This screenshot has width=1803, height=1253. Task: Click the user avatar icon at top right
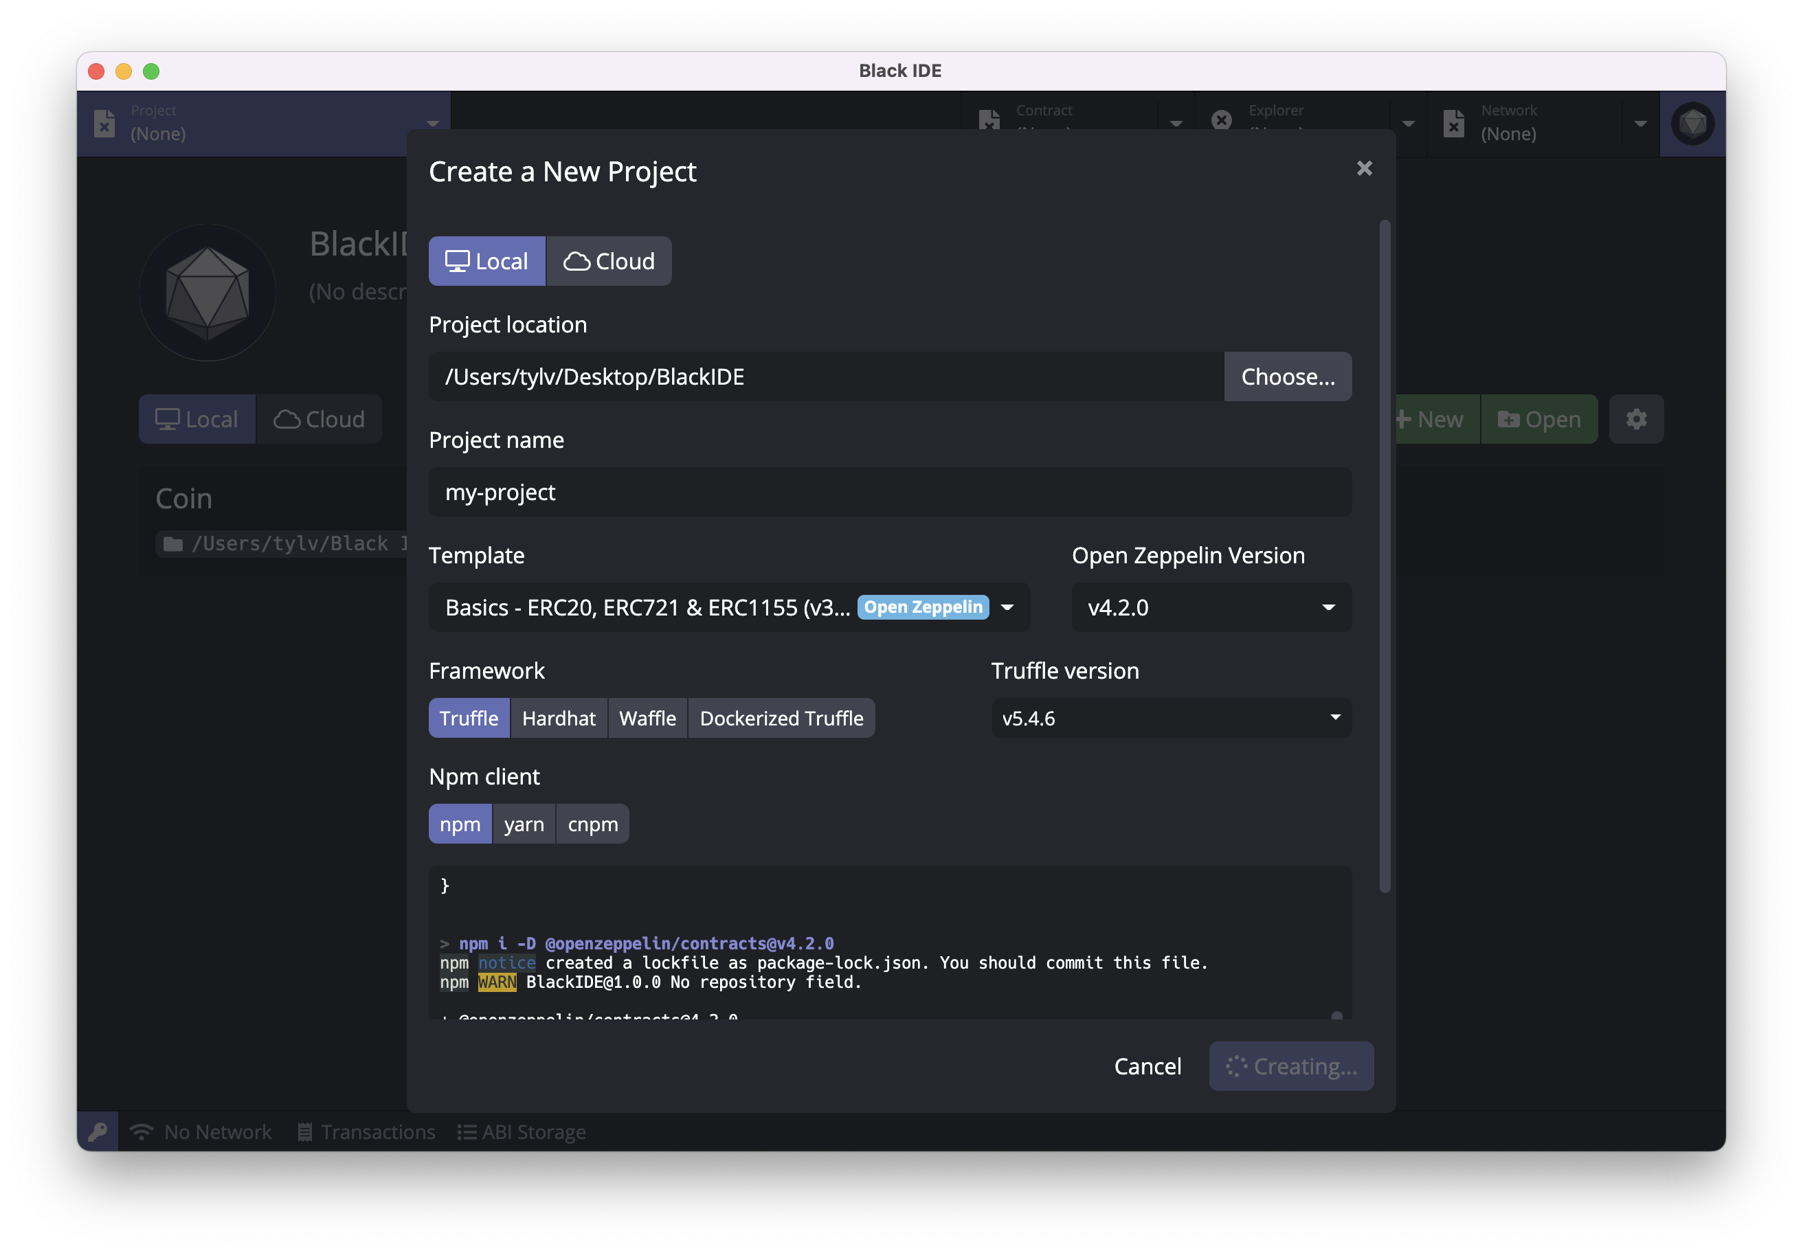pos(1692,124)
